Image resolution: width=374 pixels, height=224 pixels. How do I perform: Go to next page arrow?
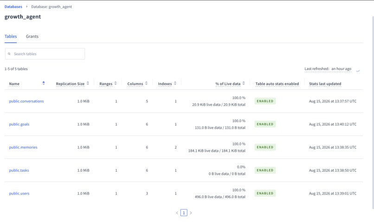click(x=191, y=213)
